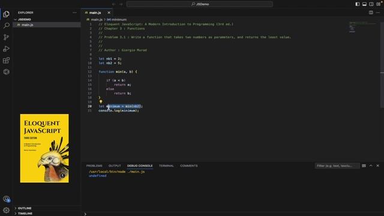Collapse the JSDEMO folder section
Screen dimensions: 384x216
[47, 19]
